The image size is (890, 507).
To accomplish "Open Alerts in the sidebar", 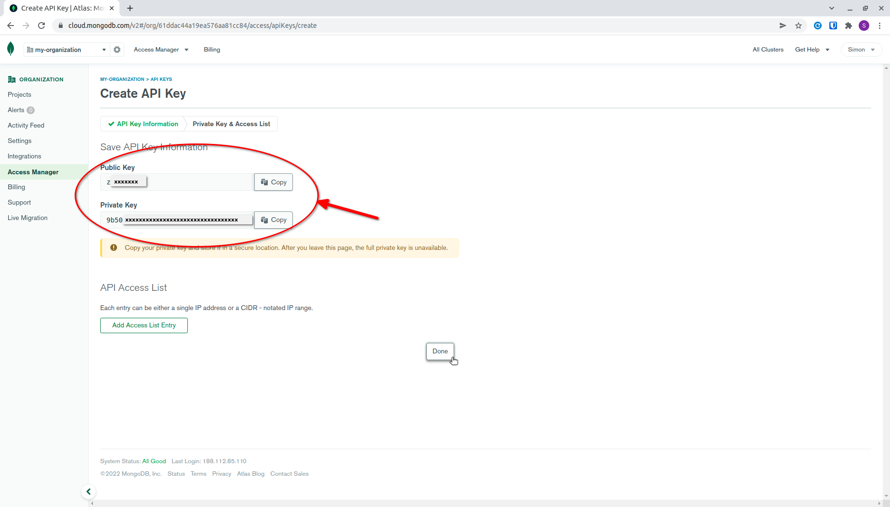I will (x=16, y=110).
